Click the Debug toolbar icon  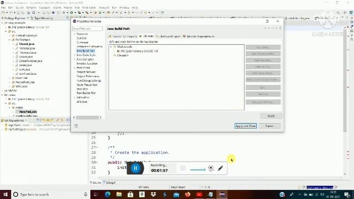tap(64, 13)
